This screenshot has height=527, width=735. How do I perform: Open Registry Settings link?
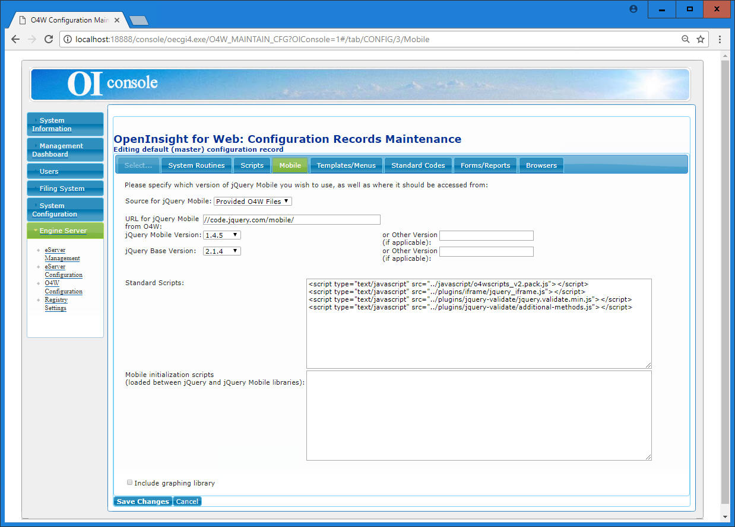tap(56, 304)
